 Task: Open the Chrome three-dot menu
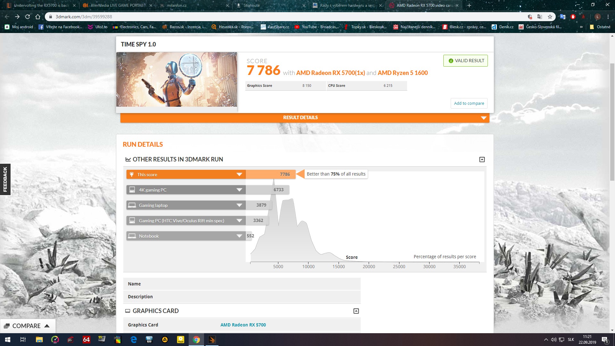pos(608,17)
